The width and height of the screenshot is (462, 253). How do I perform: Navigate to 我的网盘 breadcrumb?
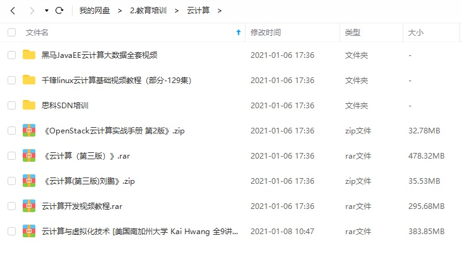[x=94, y=11]
